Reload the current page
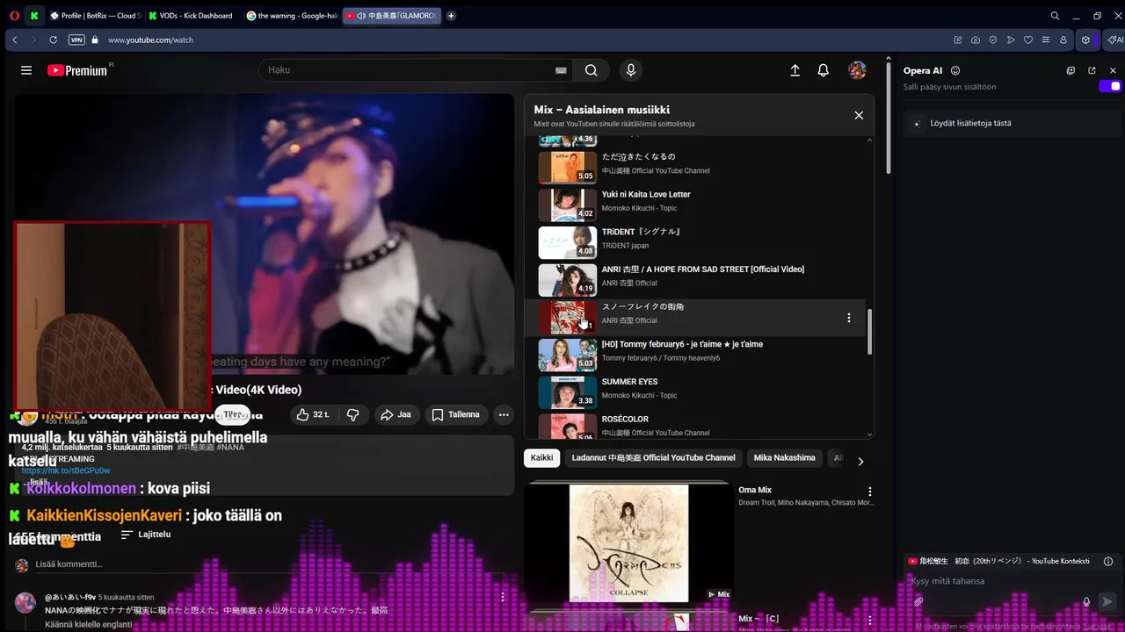Image resolution: width=1125 pixels, height=632 pixels. tap(53, 39)
